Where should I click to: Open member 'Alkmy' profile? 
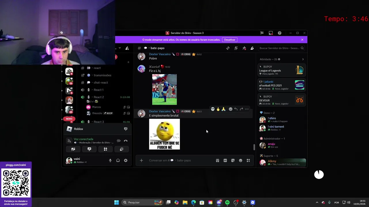tap(282, 162)
